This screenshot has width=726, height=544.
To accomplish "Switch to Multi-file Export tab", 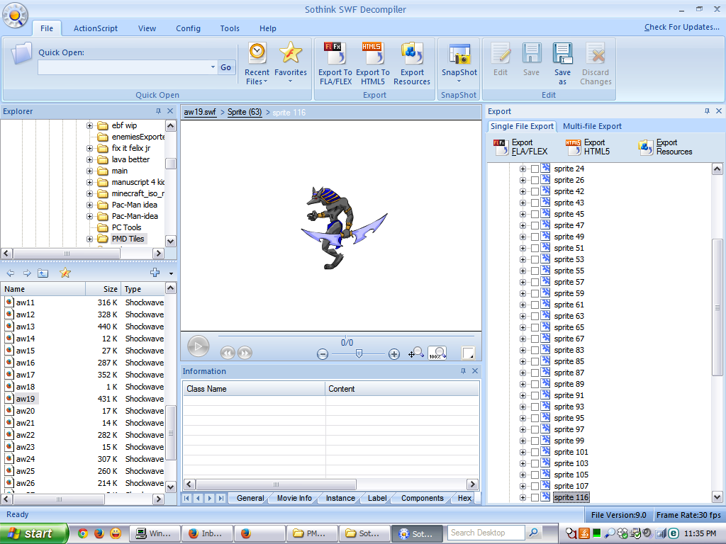I will 592,126.
